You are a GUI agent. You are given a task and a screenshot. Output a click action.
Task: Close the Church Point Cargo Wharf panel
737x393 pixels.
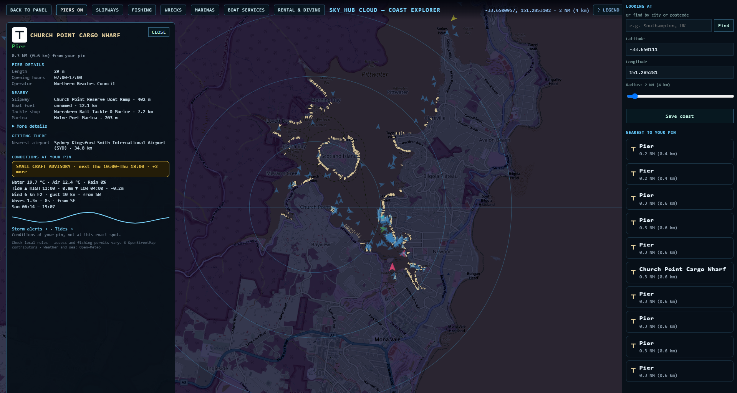click(159, 32)
